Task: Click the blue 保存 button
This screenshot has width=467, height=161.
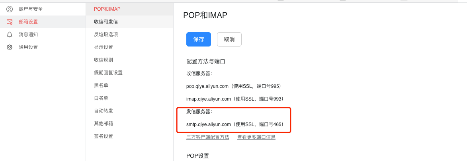Action: coord(199,39)
